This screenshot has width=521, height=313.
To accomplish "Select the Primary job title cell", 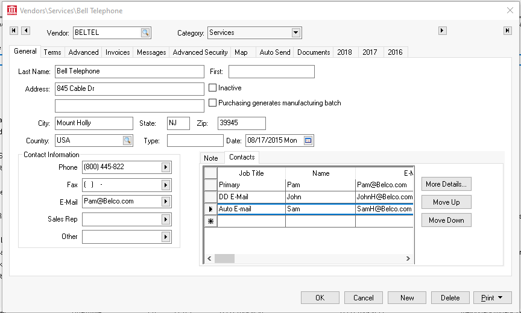I will pyautogui.click(x=251, y=185).
